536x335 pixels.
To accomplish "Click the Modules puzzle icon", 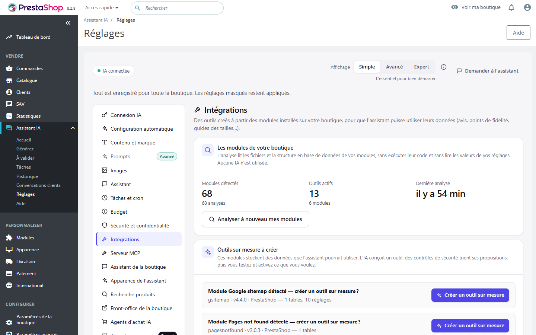I will click(9, 238).
